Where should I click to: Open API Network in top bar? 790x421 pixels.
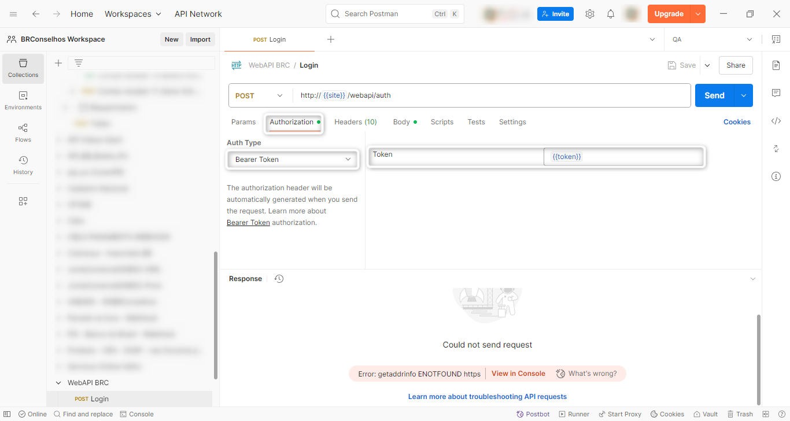(198, 14)
